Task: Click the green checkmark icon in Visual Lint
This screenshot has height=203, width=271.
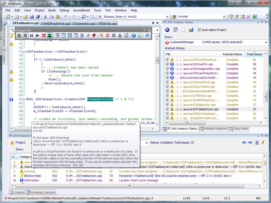Action: point(140,36)
